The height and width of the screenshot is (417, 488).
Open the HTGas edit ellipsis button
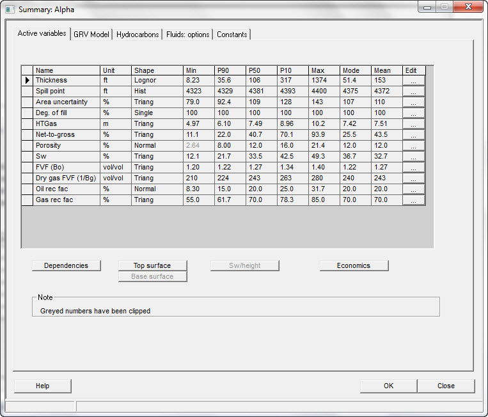(414, 124)
